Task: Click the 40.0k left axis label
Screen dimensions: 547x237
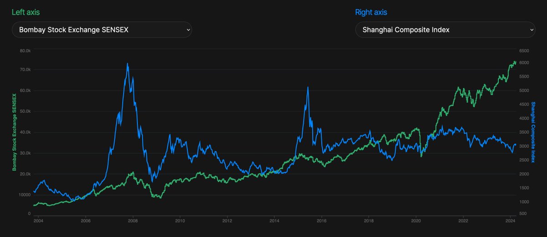Action: coord(25,132)
